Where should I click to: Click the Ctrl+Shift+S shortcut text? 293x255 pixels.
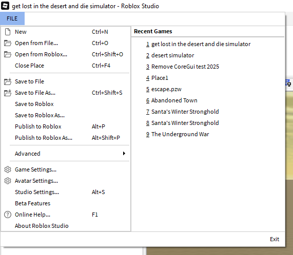[x=107, y=93]
